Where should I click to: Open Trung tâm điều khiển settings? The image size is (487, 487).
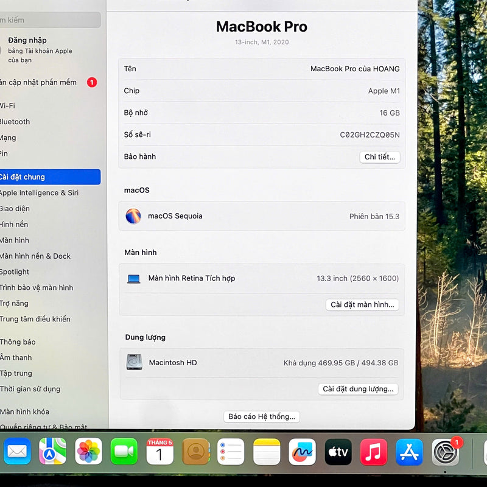pos(35,319)
